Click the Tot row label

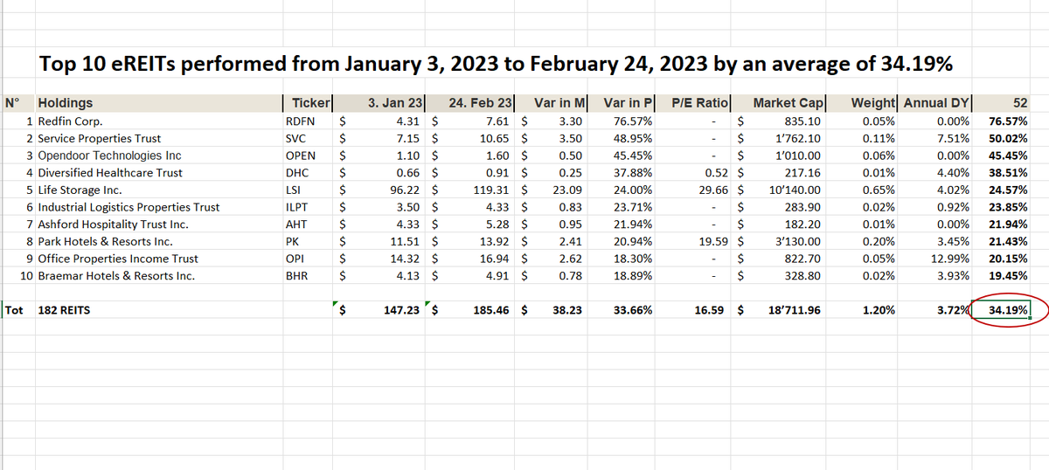pyautogui.click(x=13, y=310)
